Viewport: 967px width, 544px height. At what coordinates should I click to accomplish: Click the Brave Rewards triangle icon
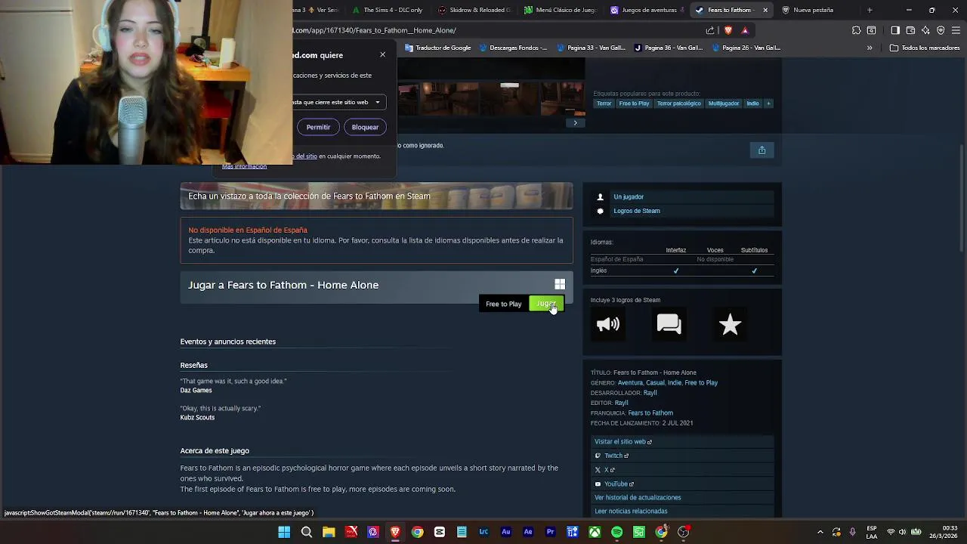point(745,30)
